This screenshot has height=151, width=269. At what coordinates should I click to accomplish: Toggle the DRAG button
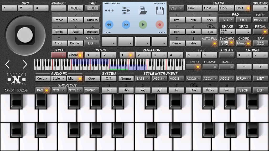pyautogui.click(x=244, y=32)
